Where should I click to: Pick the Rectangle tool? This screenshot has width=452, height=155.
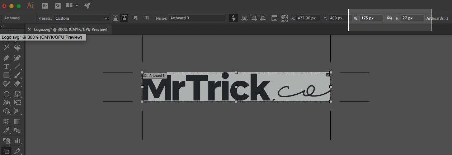point(6,75)
